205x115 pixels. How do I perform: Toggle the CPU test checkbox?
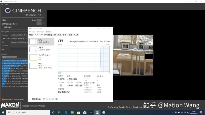tap(43, 20)
